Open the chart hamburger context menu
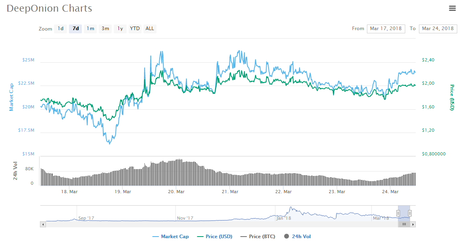Image resolution: width=475 pixels, height=243 pixels. tap(452, 8)
